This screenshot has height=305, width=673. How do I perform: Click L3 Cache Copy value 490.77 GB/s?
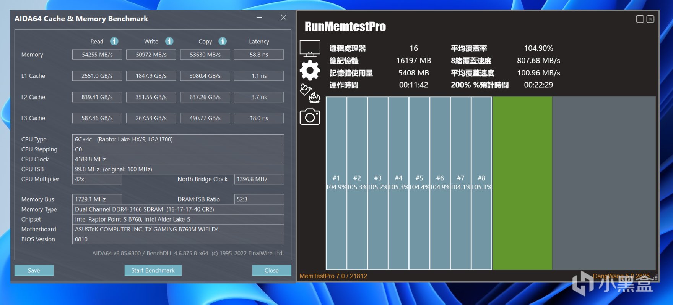pyautogui.click(x=205, y=118)
